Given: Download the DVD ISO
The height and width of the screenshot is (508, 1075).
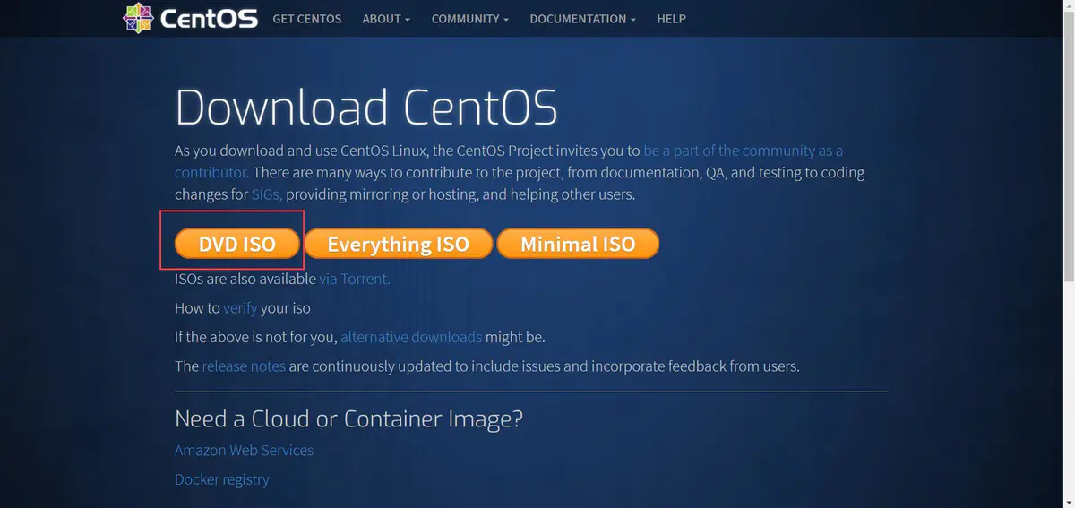Looking at the screenshot, I should [x=237, y=244].
